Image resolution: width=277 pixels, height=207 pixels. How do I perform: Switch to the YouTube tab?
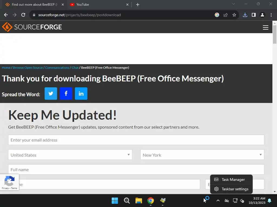click(100, 5)
